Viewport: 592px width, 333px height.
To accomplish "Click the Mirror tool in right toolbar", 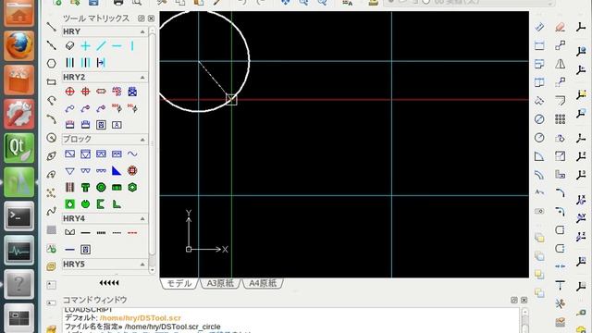I will (x=561, y=64).
